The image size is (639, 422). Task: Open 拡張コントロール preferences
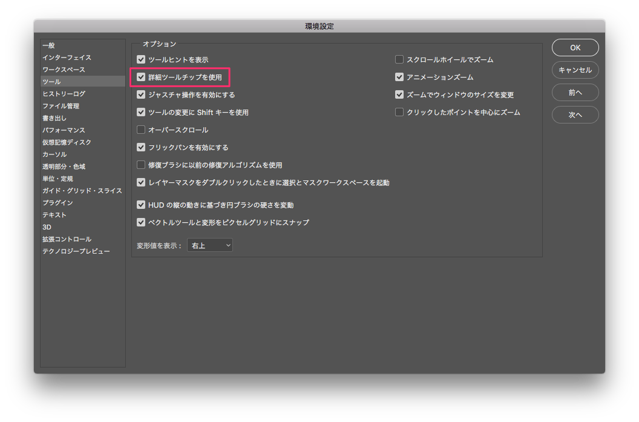83,239
